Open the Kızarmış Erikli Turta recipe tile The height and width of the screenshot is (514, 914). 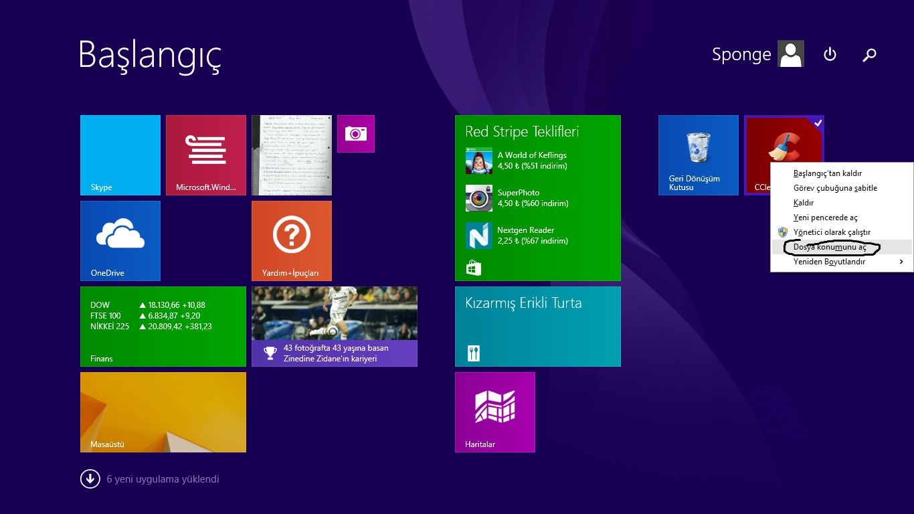click(538, 327)
